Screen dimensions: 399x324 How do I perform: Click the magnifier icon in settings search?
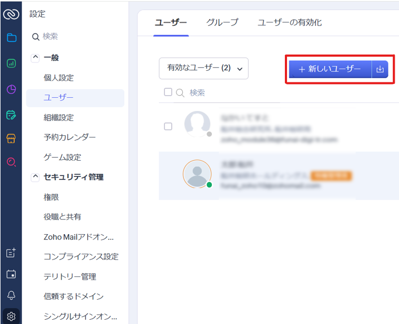(35, 37)
